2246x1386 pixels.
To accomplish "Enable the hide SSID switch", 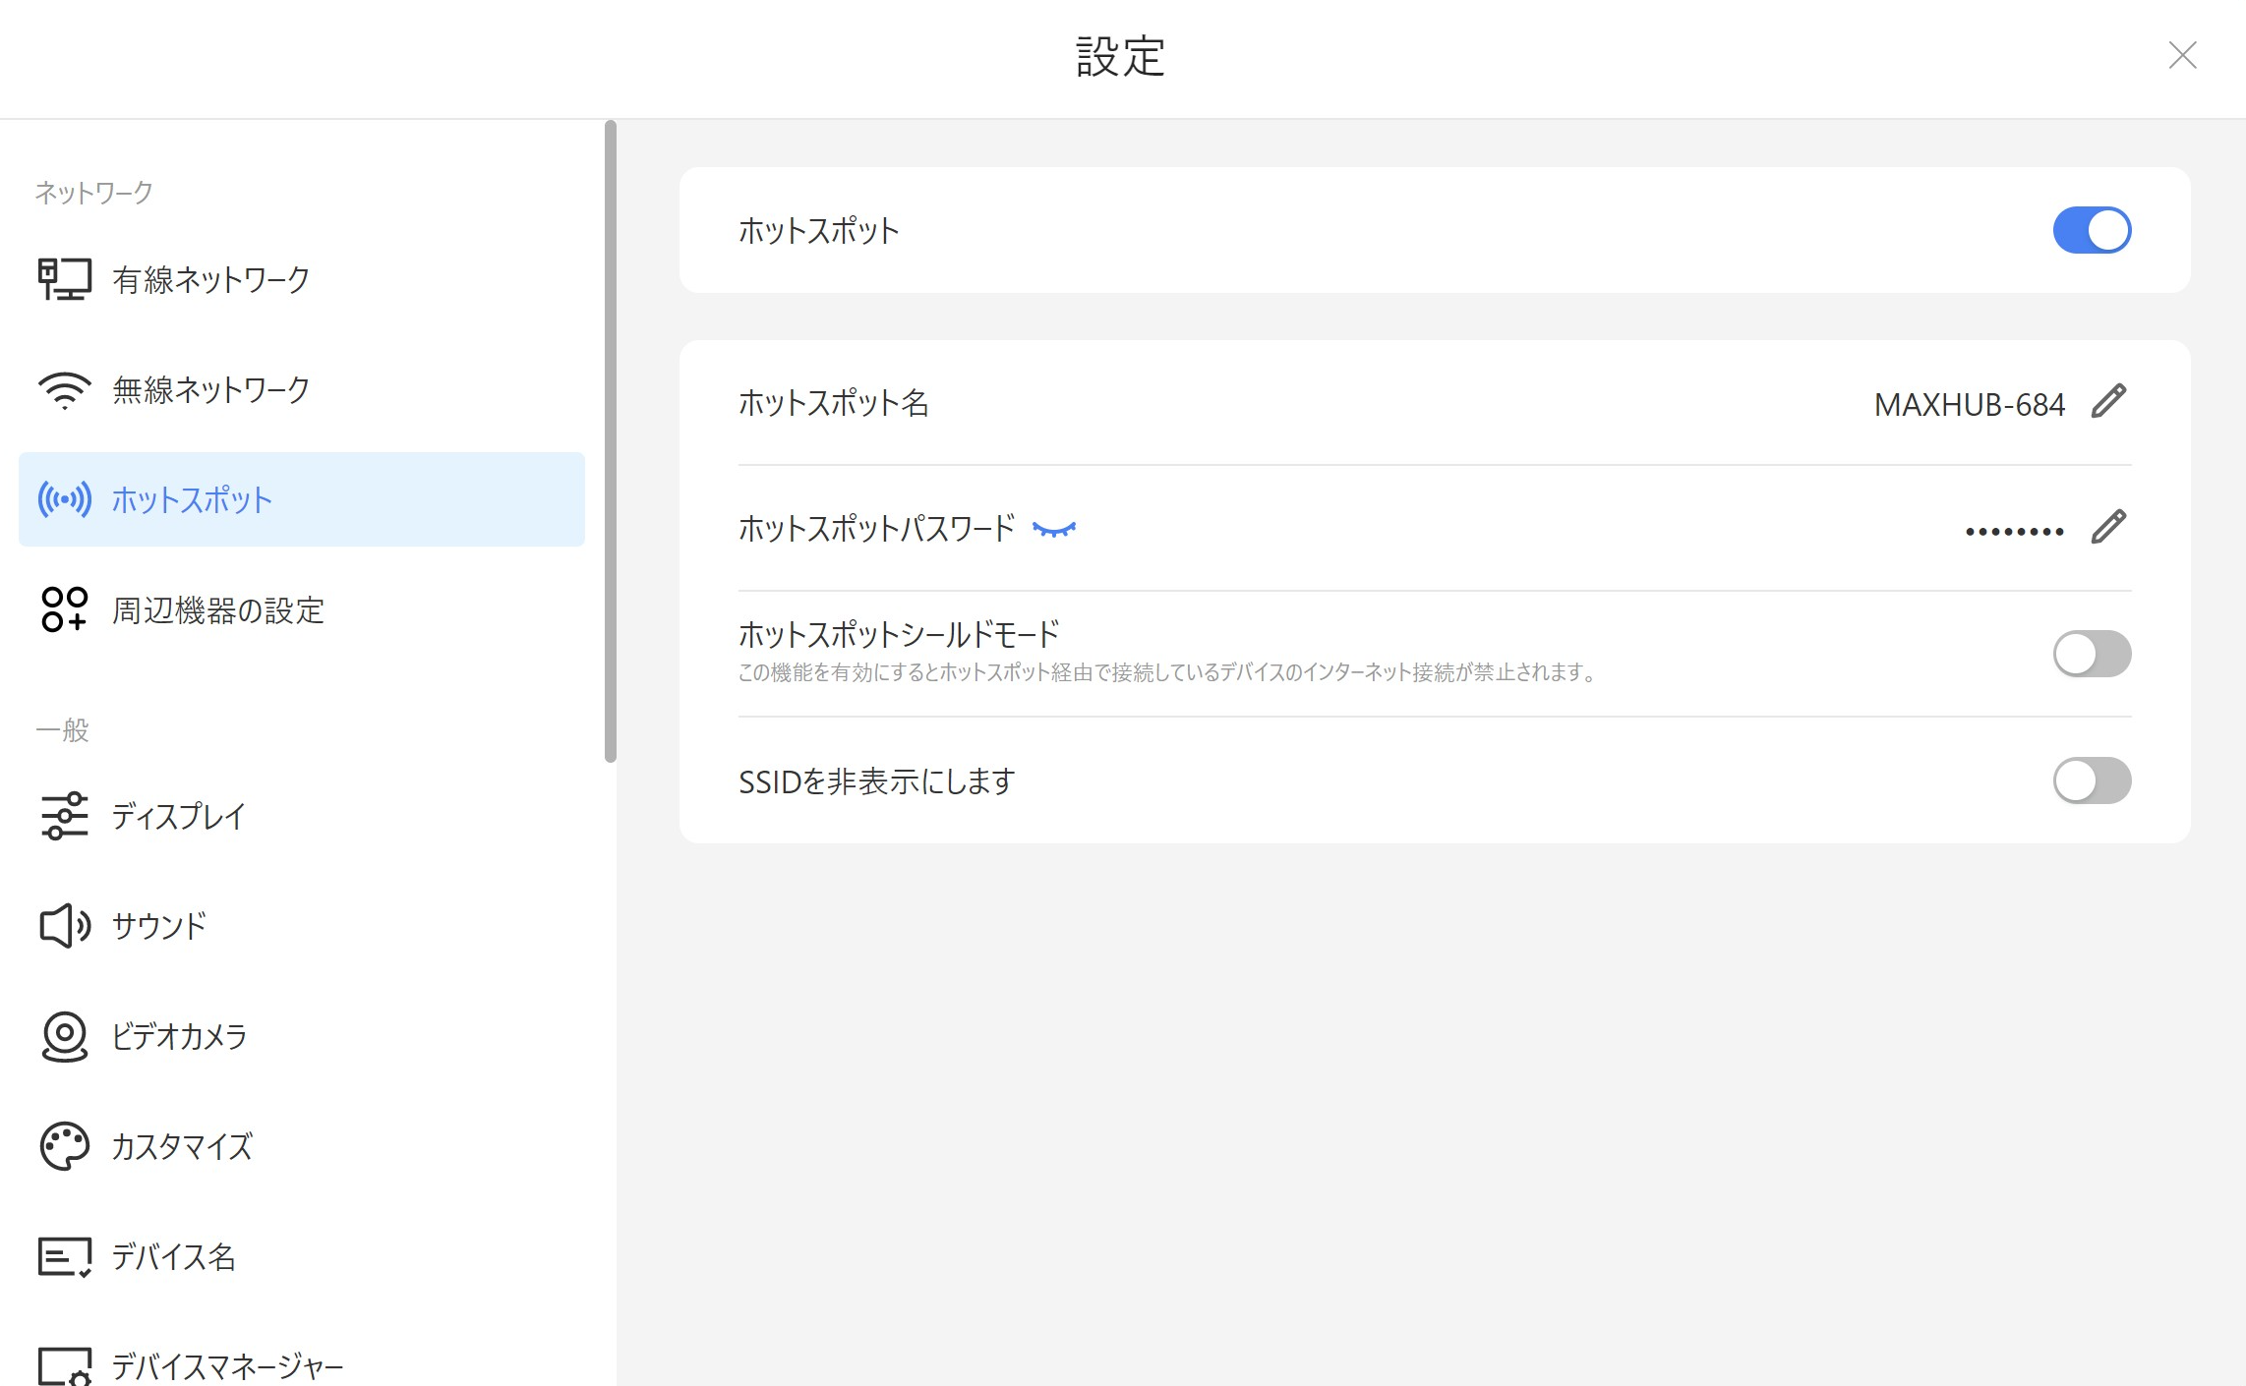I will (x=2092, y=780).
